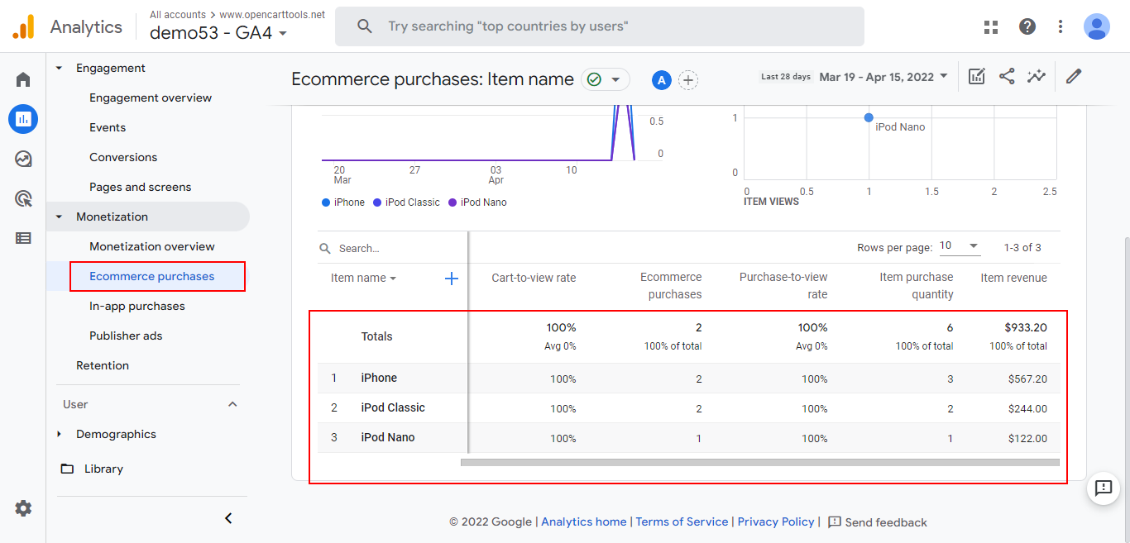Collapse the Engagement section
The width and height of the screenshot is (1130, 543).
click(x=59, y=68)
